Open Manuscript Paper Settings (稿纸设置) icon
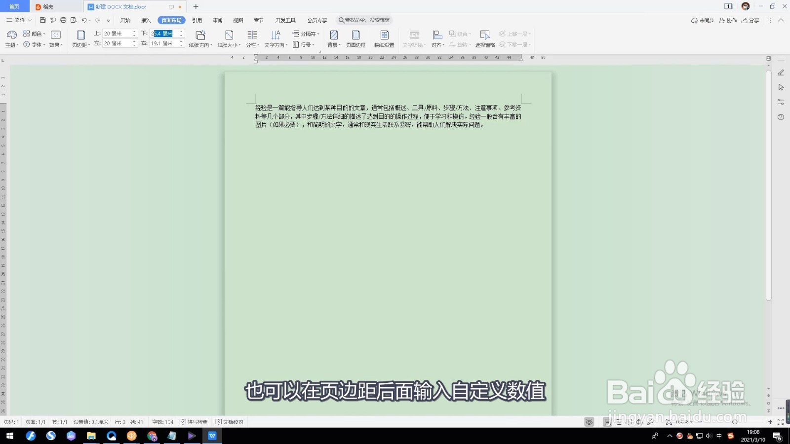This screenshot has height=444, width=790. pos(384,35)
